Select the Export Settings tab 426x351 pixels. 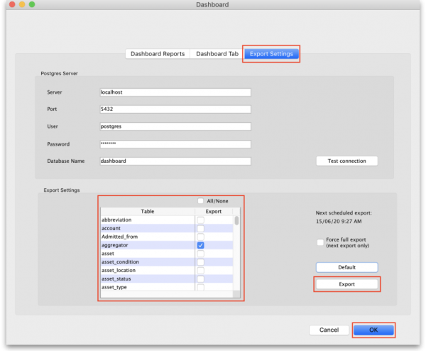(271, 54)
